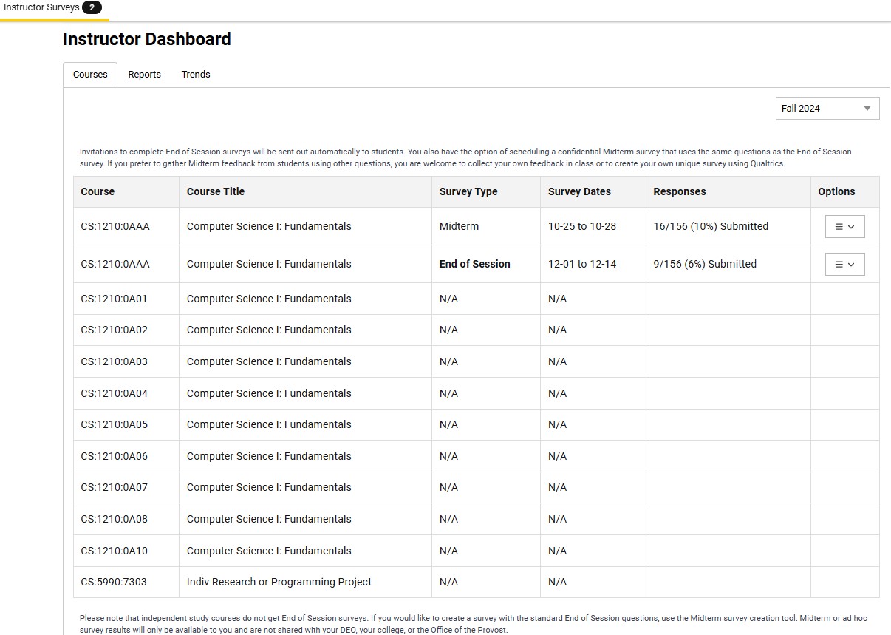Switch to the Trends tab
The height and width of the screenshot is (635, 891).
point(196,75)
